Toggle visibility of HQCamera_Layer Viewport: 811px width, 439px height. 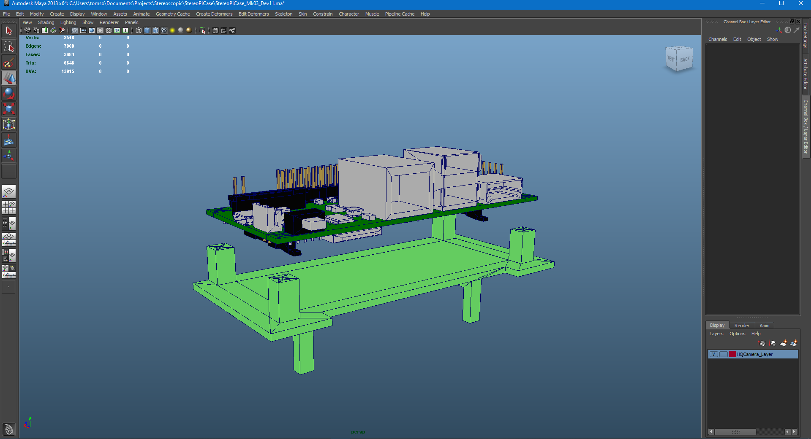[x=713, y=354]
